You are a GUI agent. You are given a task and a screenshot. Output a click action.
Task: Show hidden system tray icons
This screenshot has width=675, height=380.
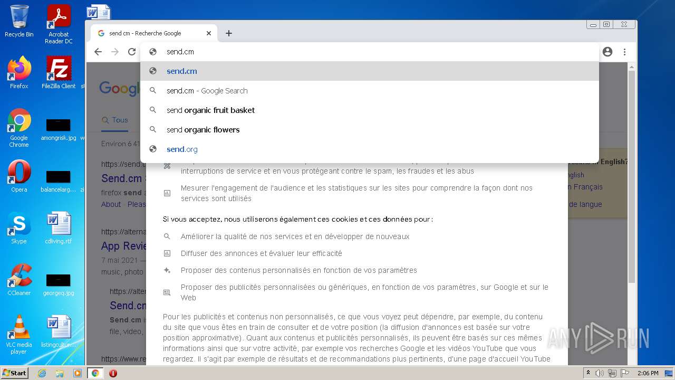[x=588, y=373]
